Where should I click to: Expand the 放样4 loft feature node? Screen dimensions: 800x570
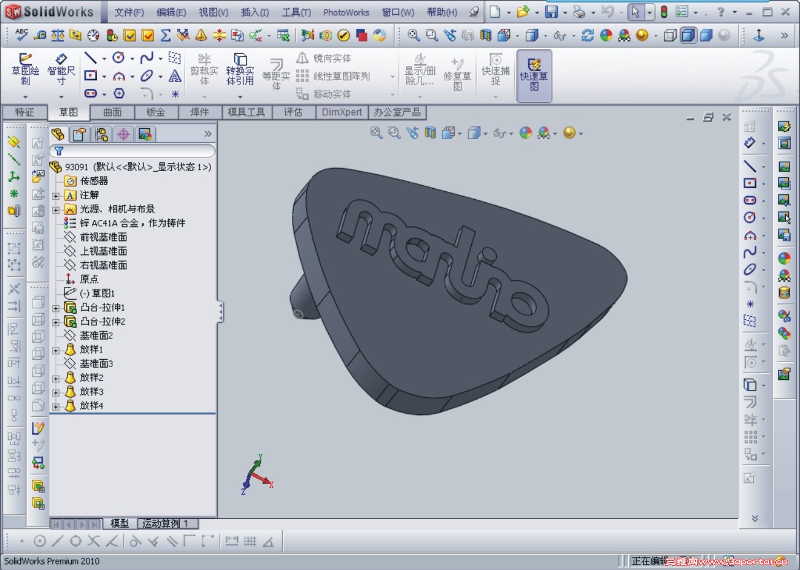coord(56,406)
